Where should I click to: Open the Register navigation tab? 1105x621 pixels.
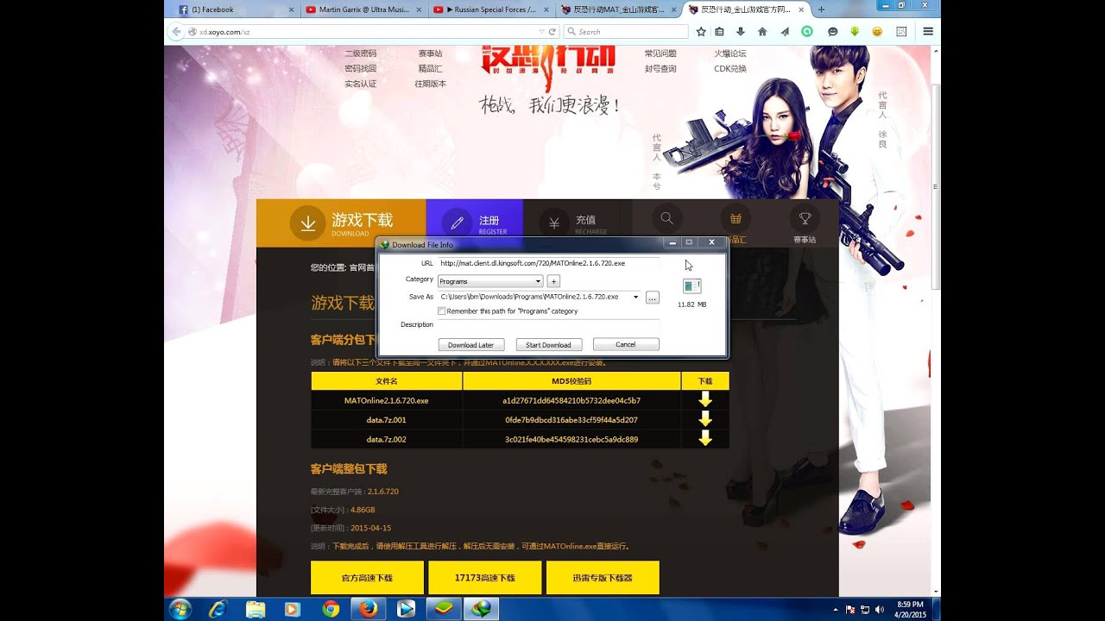click(475, 220)
